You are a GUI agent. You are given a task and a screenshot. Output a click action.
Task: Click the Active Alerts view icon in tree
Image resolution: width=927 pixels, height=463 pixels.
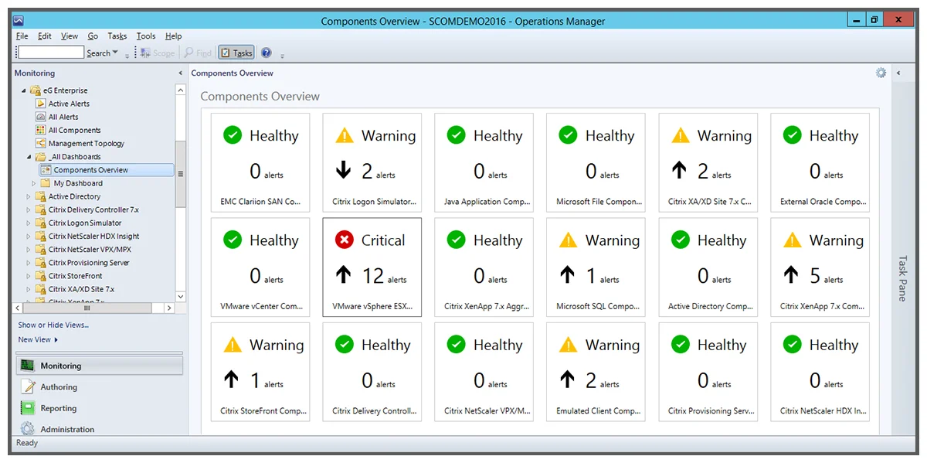(42, 104)
